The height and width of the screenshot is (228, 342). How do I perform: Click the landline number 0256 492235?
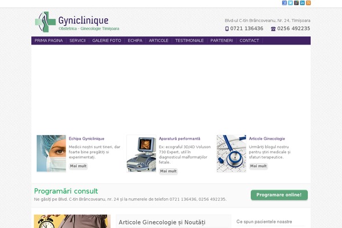pos(294,28)
